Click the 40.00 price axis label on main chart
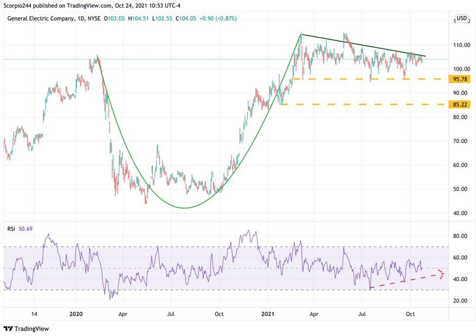The height and width of the screenshot is (336, 476). pos(461,214)
